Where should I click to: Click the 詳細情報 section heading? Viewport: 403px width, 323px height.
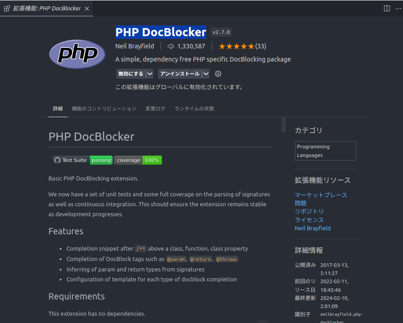308,250
